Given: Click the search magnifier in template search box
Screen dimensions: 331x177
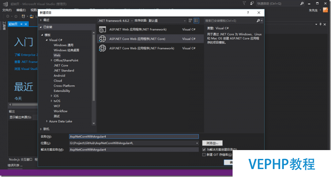Looking at the screenshot, I should coord(258,21).
